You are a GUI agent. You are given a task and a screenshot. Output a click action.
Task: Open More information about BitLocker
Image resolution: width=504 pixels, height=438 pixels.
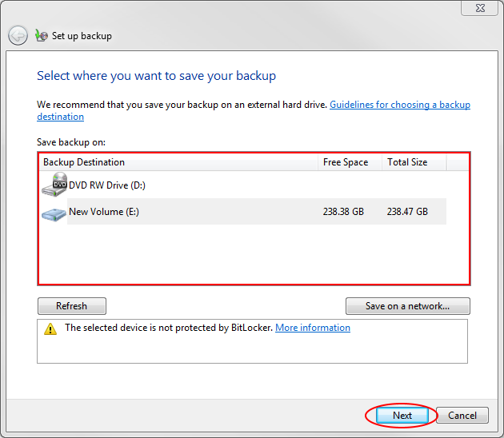(313, 328)
